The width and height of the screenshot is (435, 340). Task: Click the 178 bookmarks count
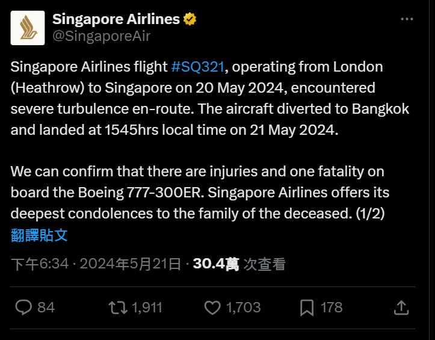pyautogui.click(x=332, y=308)
